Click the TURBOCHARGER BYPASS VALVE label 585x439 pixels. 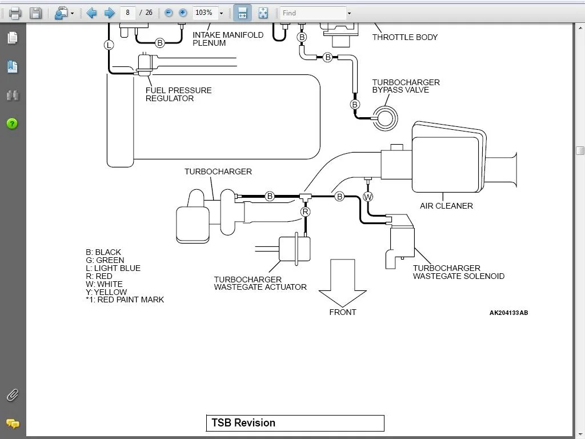click(406, 86)
